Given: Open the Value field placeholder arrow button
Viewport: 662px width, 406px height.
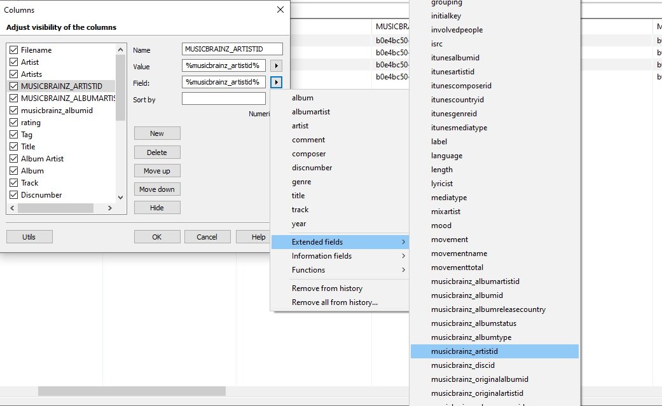Looking at the screenshot, I should coord(276,66).
